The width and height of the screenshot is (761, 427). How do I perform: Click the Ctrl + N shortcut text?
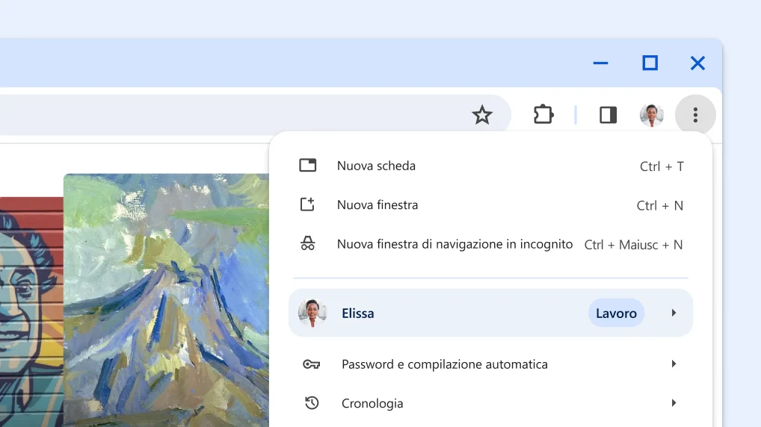point(660,205)
